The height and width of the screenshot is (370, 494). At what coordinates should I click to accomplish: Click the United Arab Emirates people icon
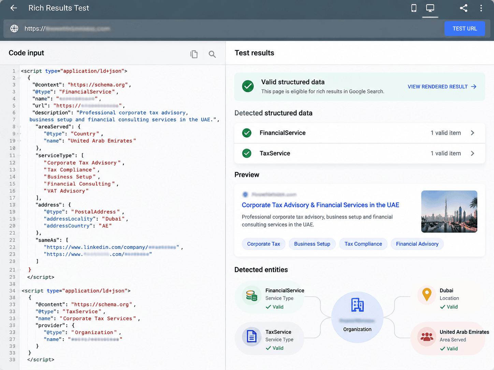(x=427, y=337)
